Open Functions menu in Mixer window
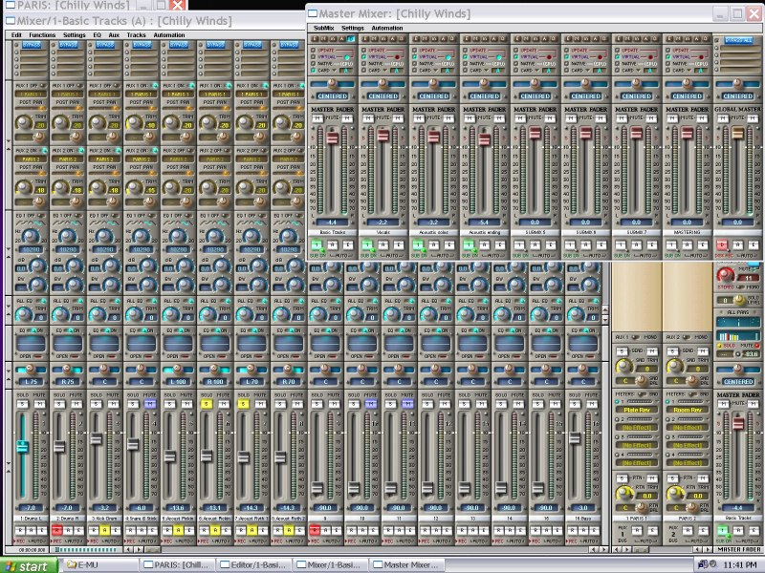Image resolution: width=765 pixels, height=573 pixels. coord(42,35)
